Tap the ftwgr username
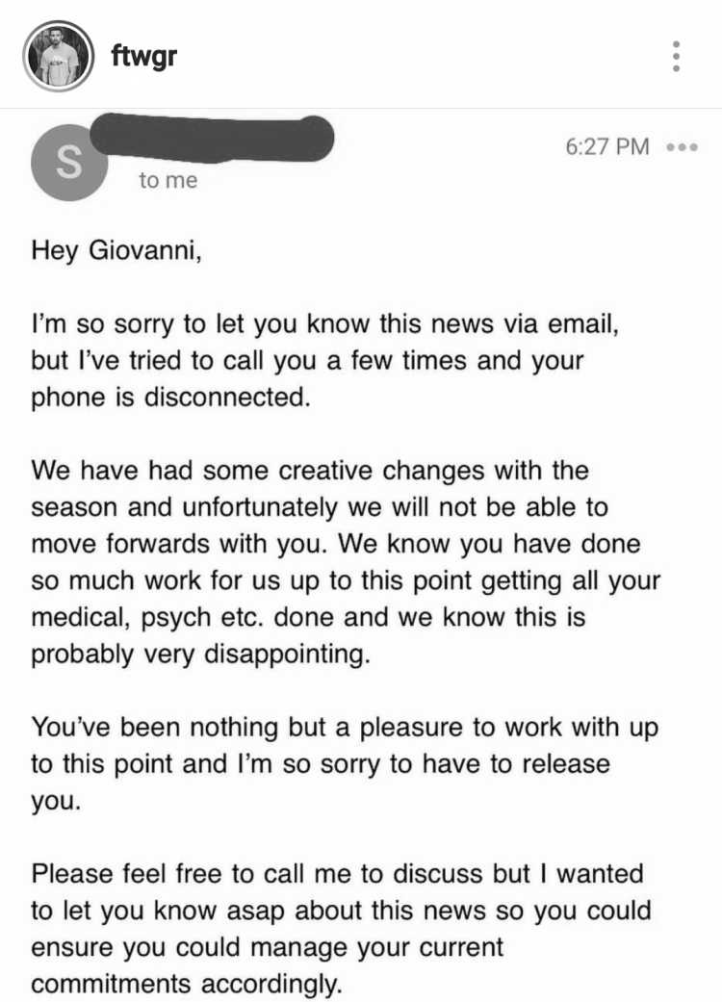The image size is (722, 1002). [143, 55]
